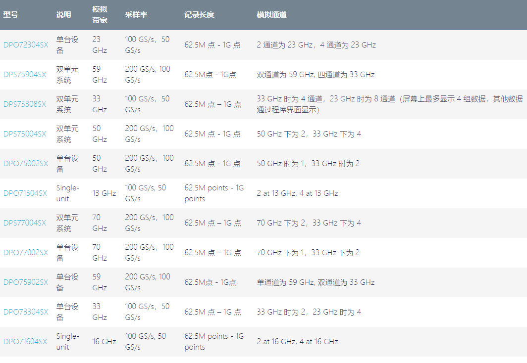527x363 pixels.
Task: Click sample rate cell in DPO71604SX row
Action: click(146, 342)
